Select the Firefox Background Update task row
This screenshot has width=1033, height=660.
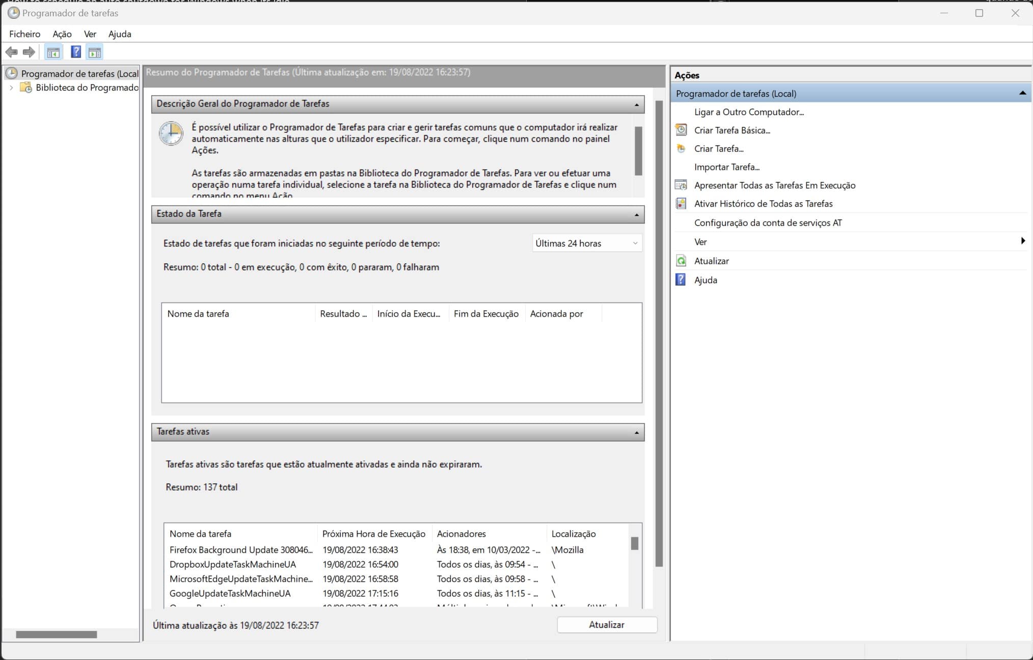coord(241,550)
